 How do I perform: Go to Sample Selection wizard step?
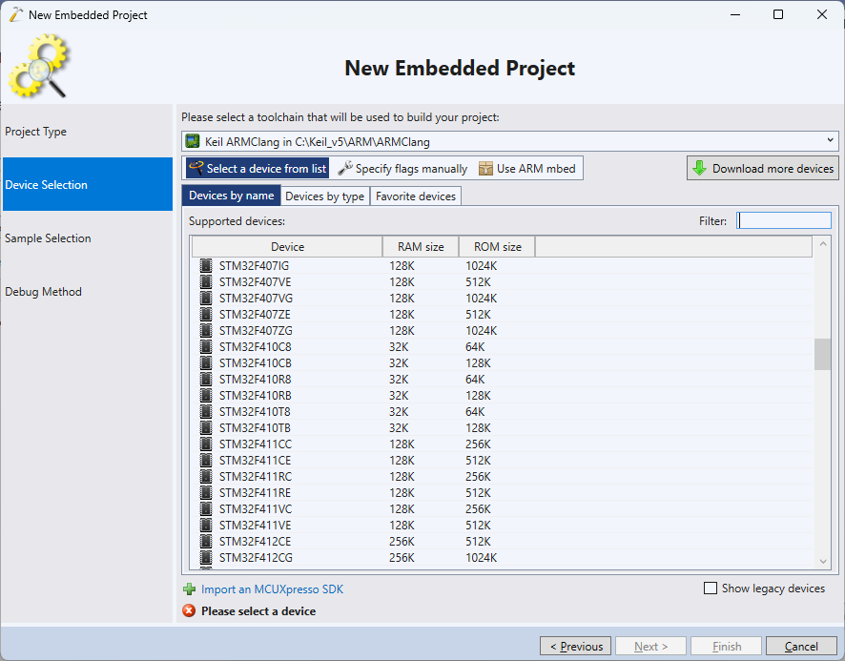[88, 238]
